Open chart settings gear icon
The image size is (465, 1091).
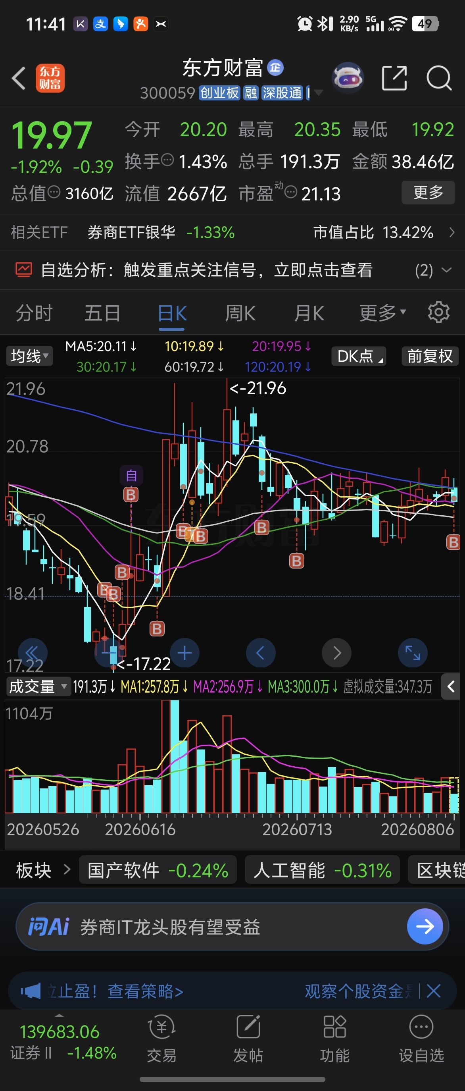(x=439, y=312)
